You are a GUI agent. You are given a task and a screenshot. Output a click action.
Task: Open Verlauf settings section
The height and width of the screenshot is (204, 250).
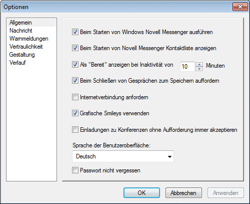coord(17,63)
